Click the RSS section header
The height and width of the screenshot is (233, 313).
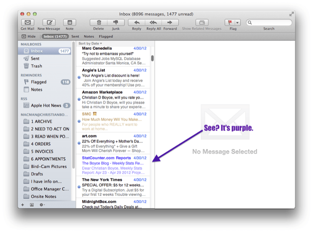[x=24, y=99]
